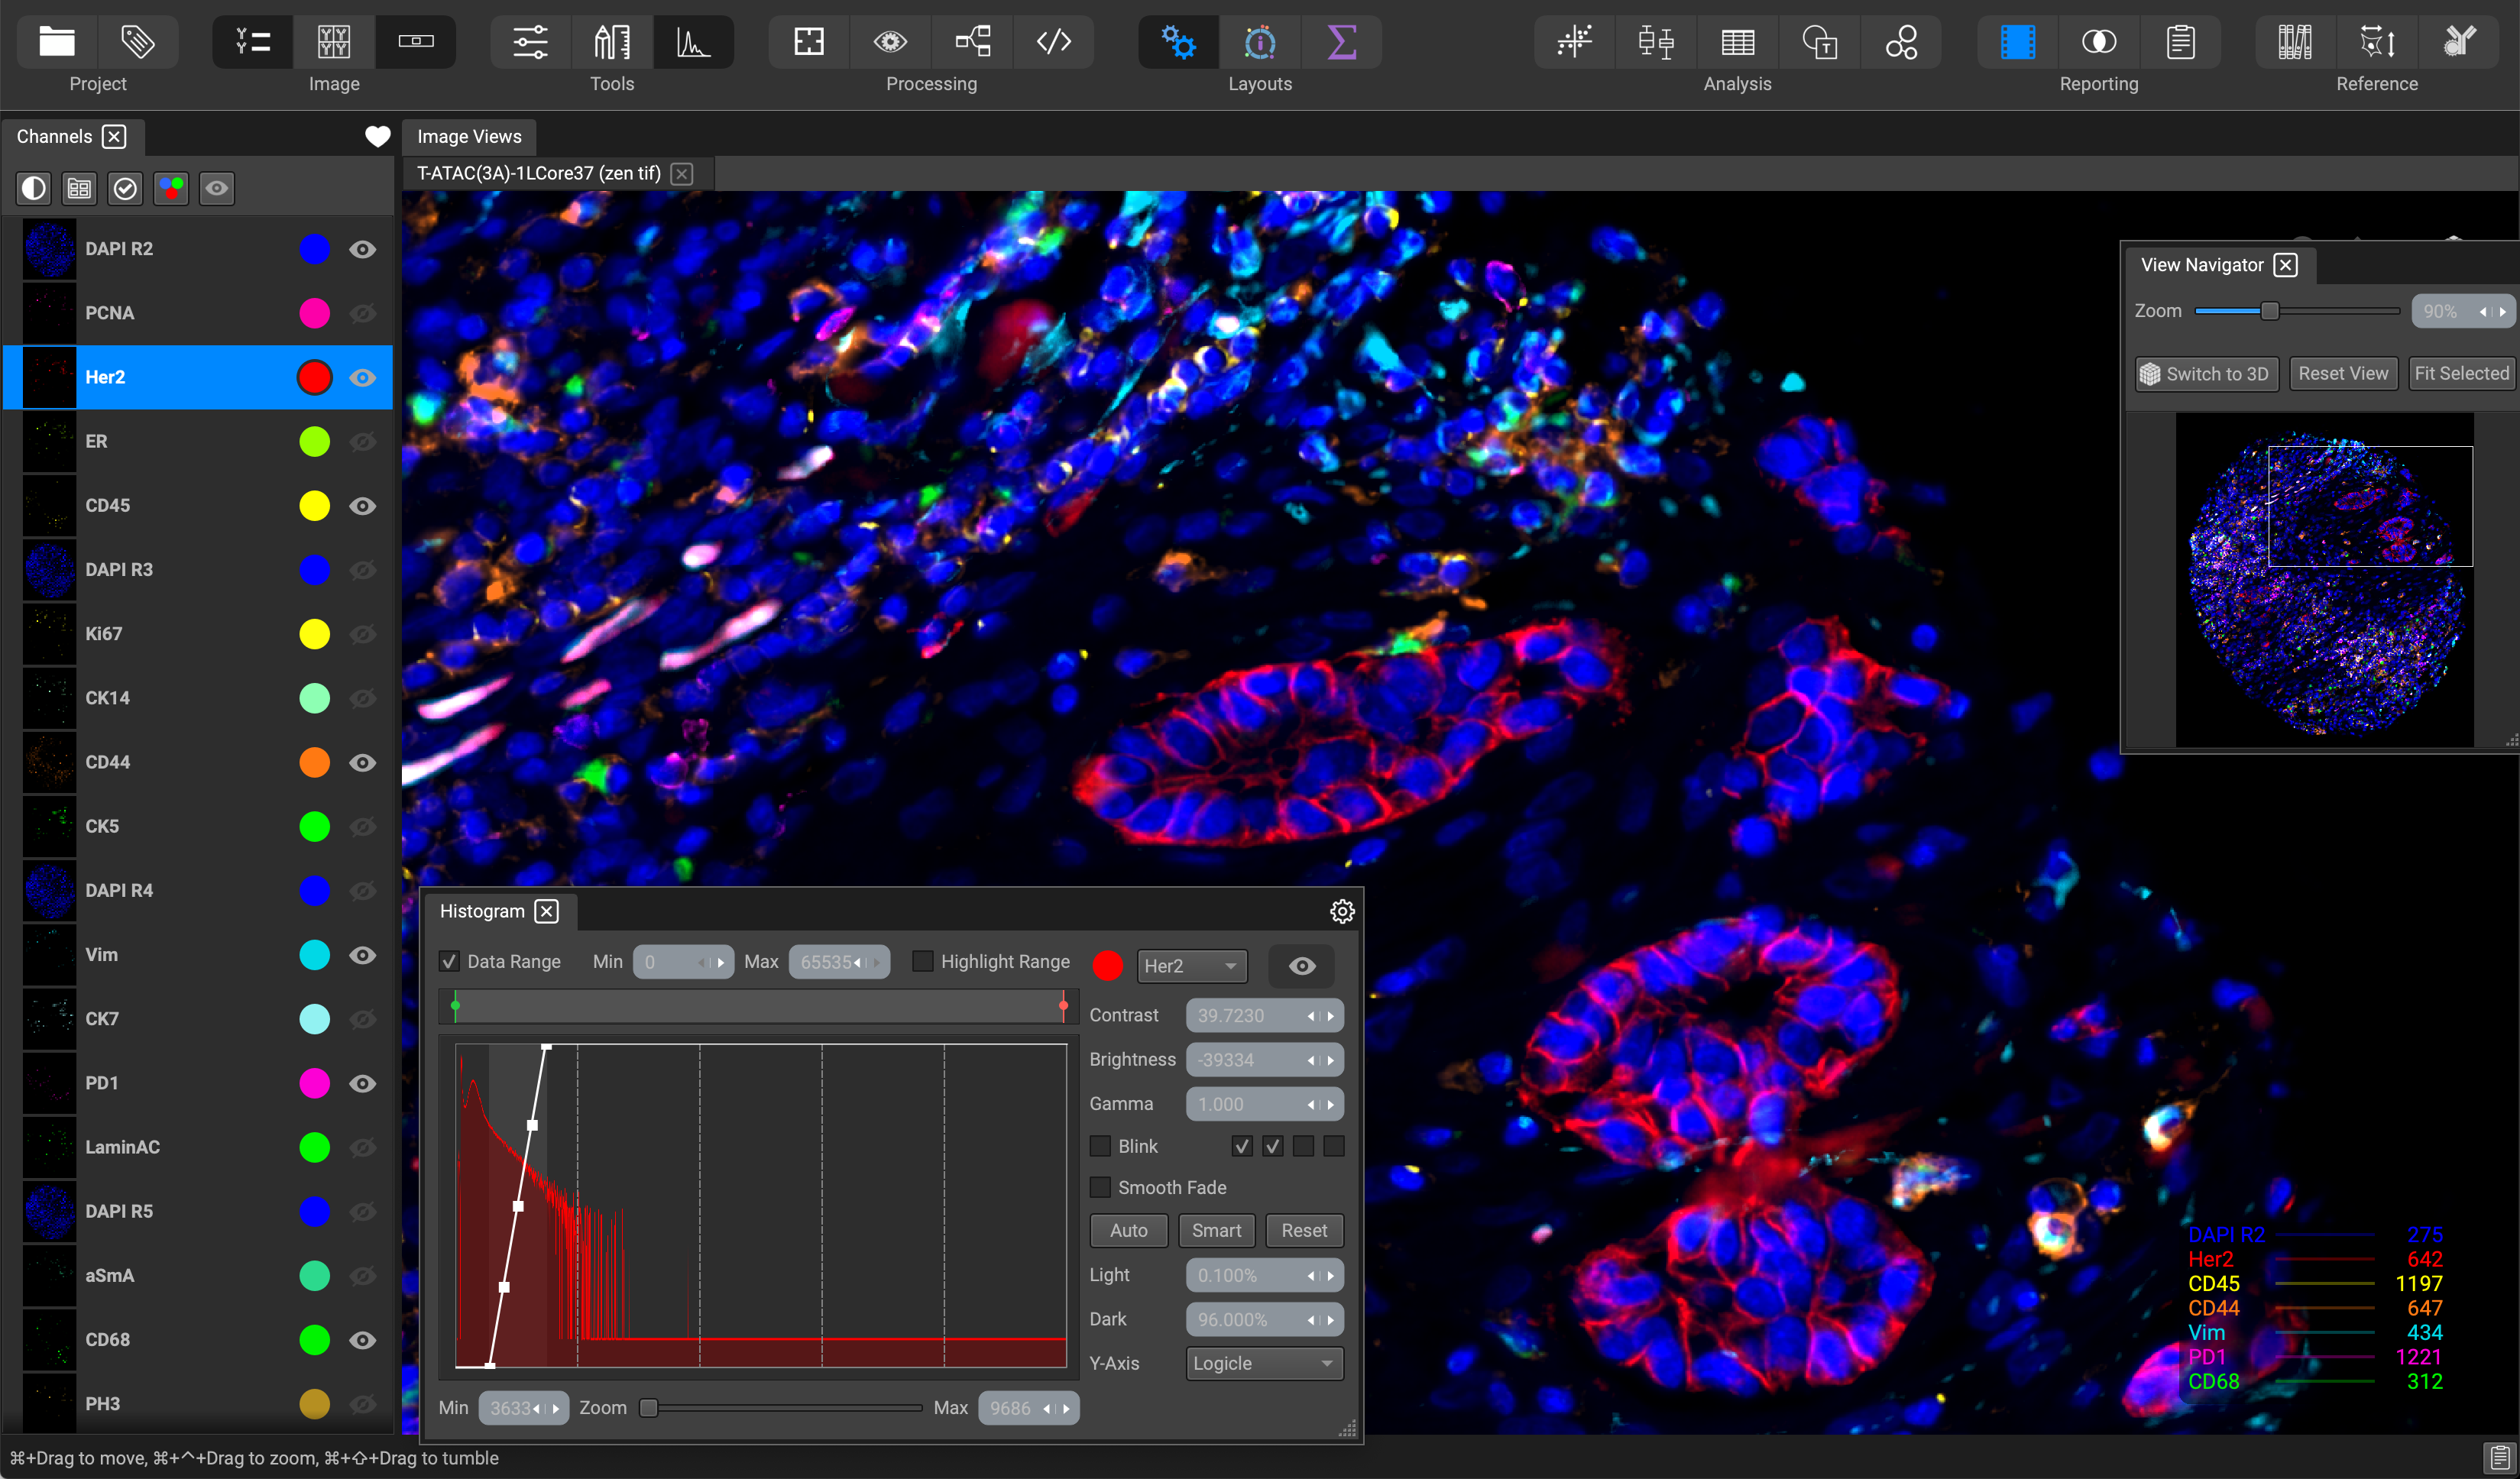Click the RGB color dots icon in Channels toolbar
2520x1479 pixels.
tap(171, 188)
